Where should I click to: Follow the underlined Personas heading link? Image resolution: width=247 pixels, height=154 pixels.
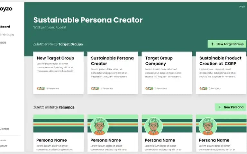67,107
